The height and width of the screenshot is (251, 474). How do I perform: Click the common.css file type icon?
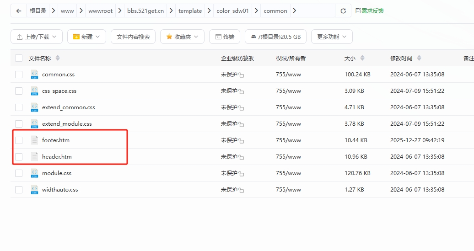pos(34,75)
